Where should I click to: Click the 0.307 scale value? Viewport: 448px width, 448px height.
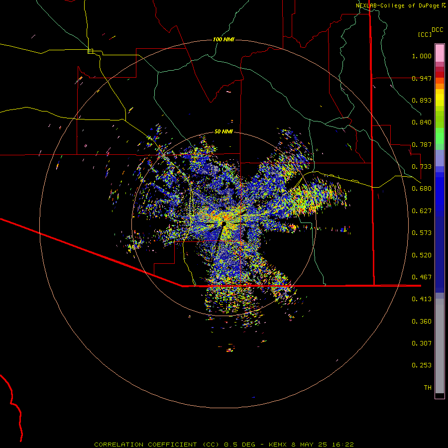tap(422, 343)
